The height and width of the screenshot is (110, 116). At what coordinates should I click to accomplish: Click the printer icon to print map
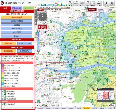[99, 3]
